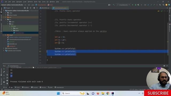Expand all in the Project panel toolbar
Image resolution: width=171 pixels, height=96 pixels.
pos(28,8)
